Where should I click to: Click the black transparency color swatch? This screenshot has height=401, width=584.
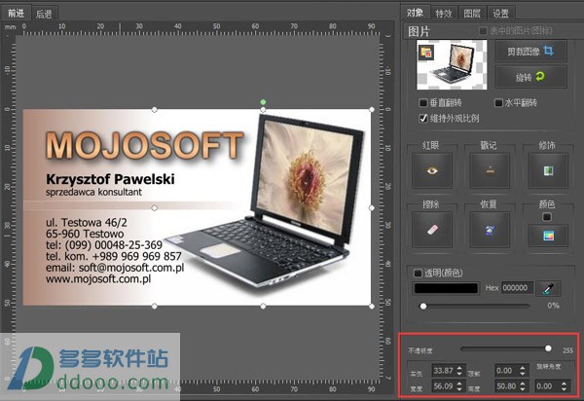[446, 288]
